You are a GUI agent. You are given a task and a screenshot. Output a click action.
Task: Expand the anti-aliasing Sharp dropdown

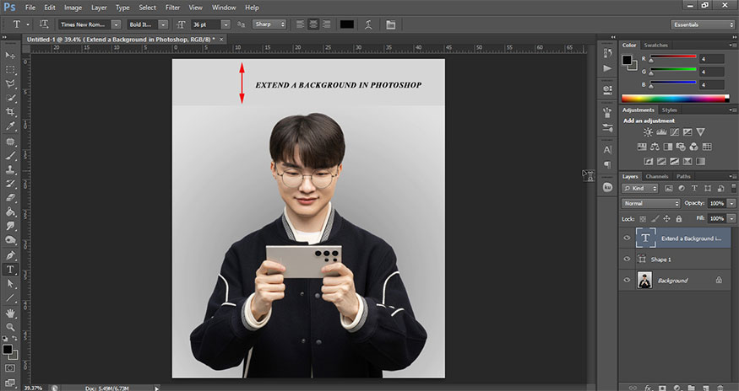coord(269,24)
